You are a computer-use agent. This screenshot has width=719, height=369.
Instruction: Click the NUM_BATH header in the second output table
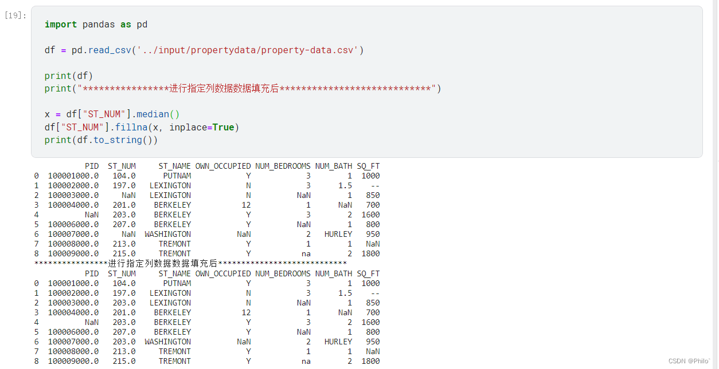[x=334, y=273]
